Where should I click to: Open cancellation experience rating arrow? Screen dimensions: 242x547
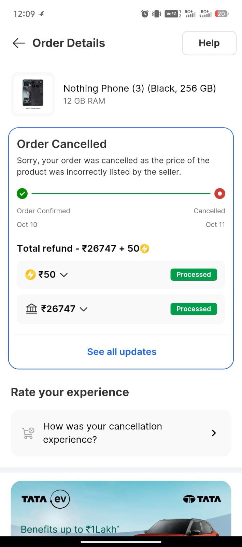[x=214, y=433]
